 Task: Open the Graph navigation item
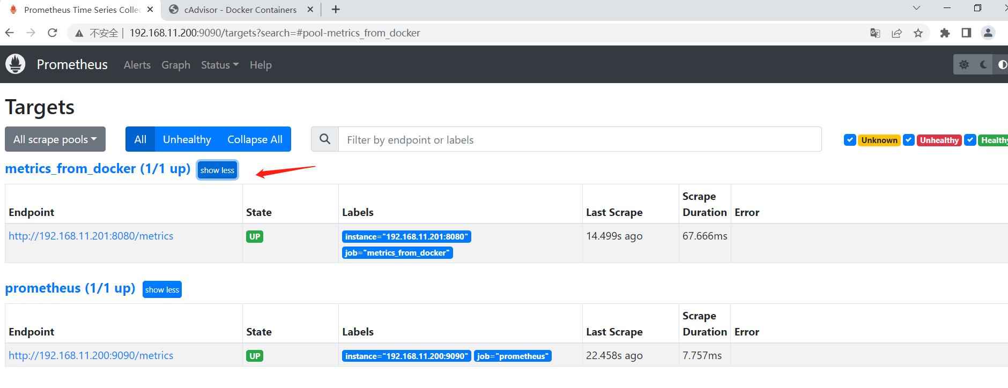click(x=176, y=65)
